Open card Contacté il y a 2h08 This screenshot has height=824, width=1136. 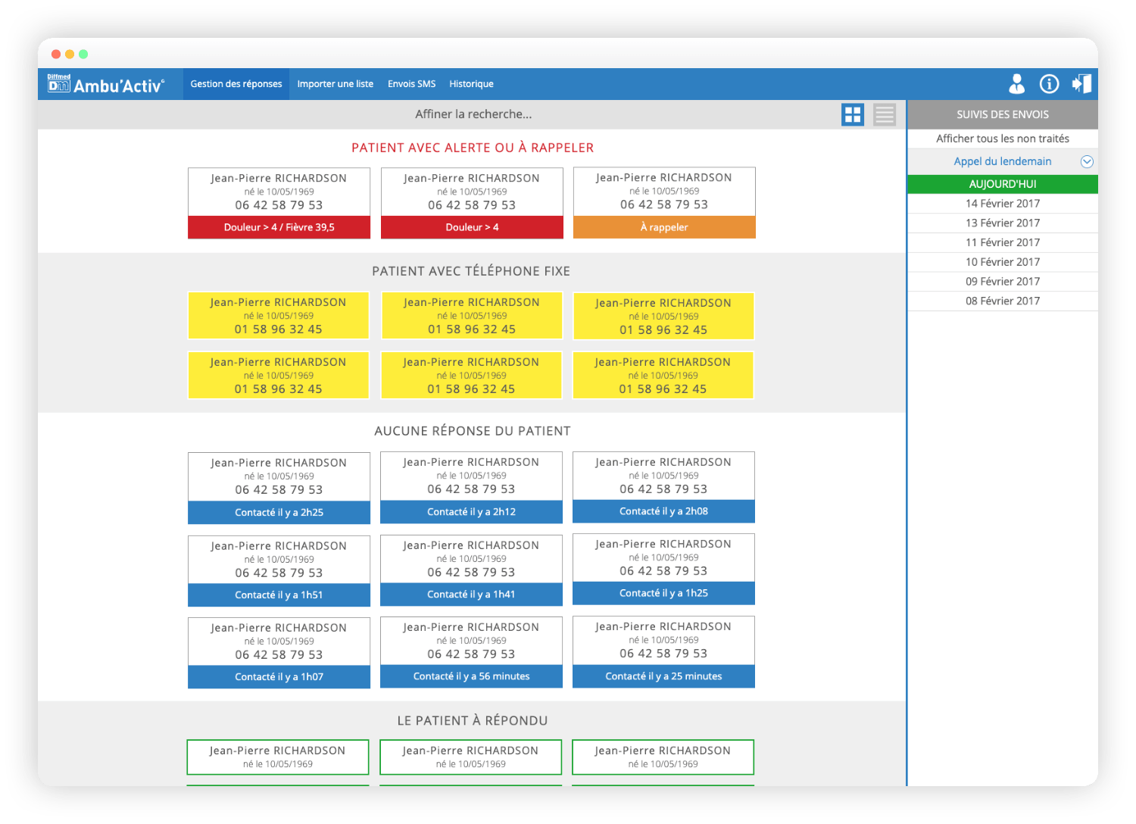pyautogui.click(x=663, y=486)
